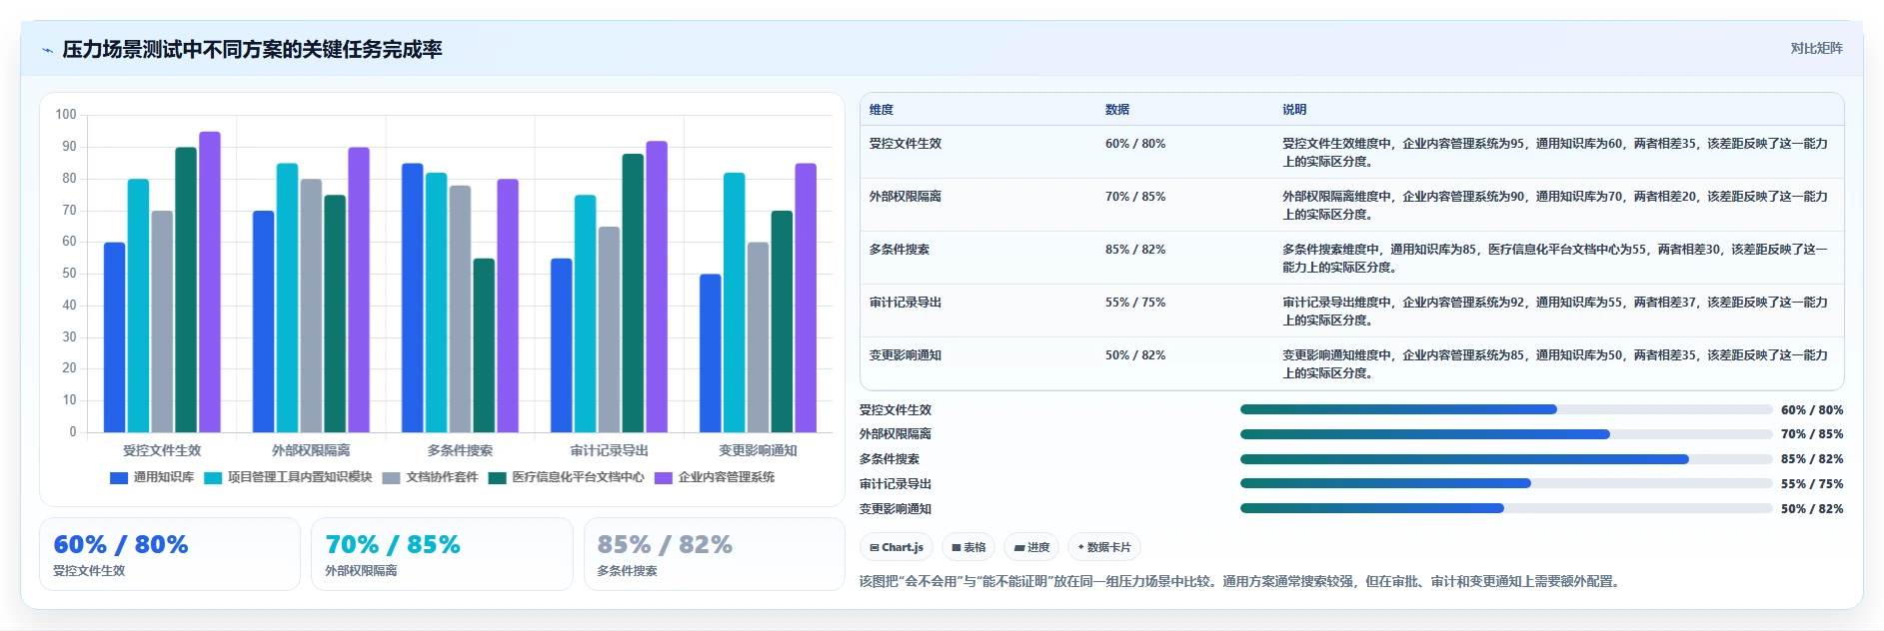Open the 85% / 82% 多条件搜索 data card

(715, 554)
